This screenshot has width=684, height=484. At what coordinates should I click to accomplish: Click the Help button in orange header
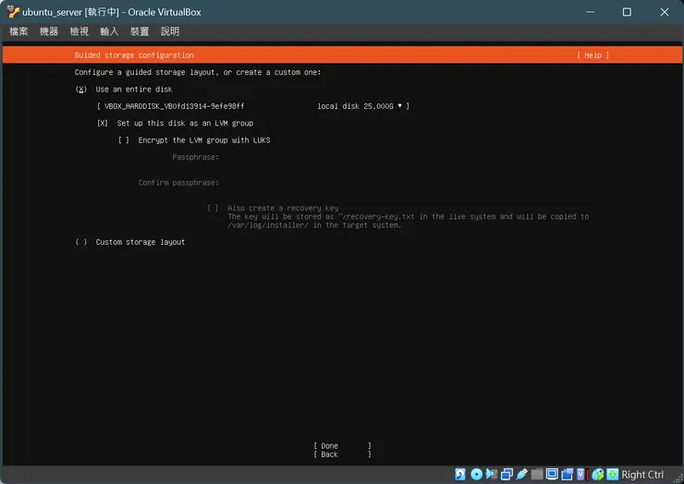[592, 55]
